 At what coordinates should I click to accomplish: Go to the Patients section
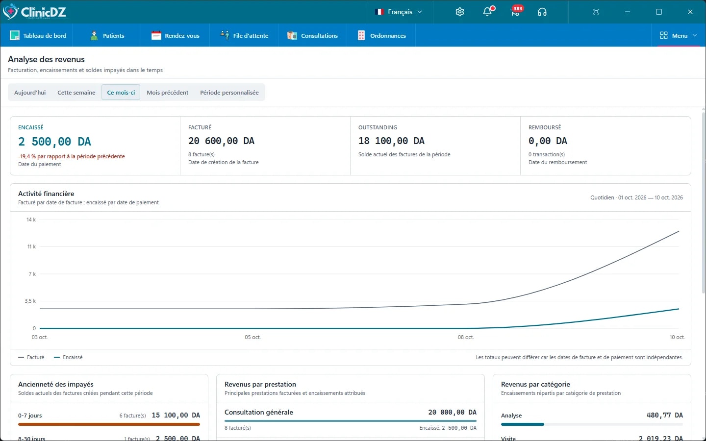(107, 35)
